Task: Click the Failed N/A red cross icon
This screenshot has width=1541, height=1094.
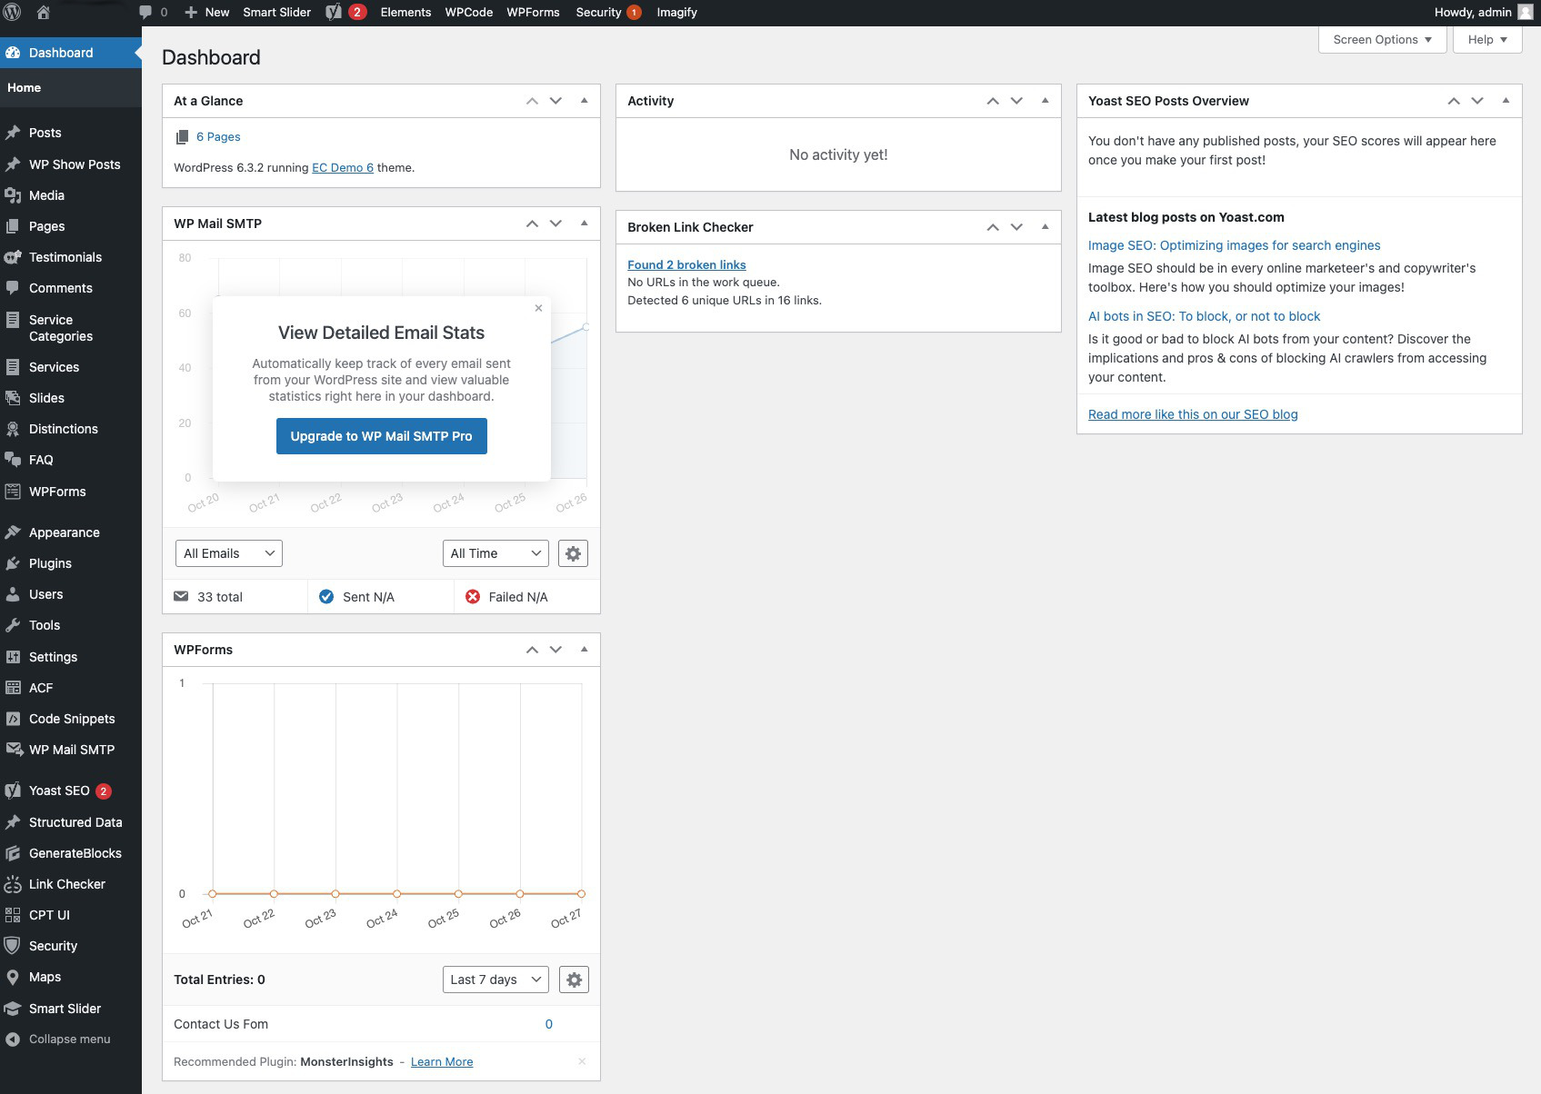Action: coord(473,597)
